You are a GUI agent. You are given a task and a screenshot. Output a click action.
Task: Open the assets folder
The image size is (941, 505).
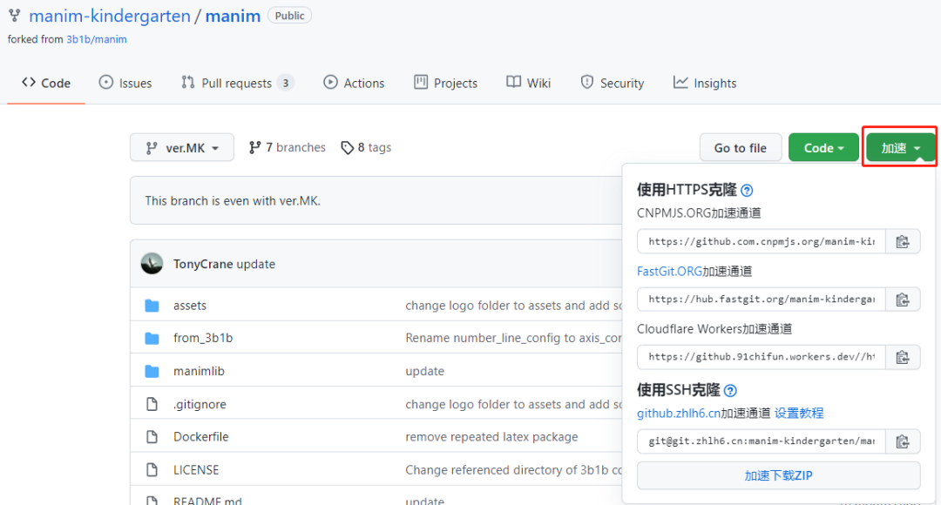189,305
